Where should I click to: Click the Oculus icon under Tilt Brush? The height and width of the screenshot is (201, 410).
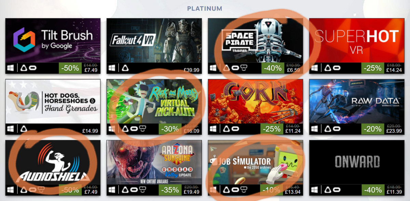(x=32, y=68)
